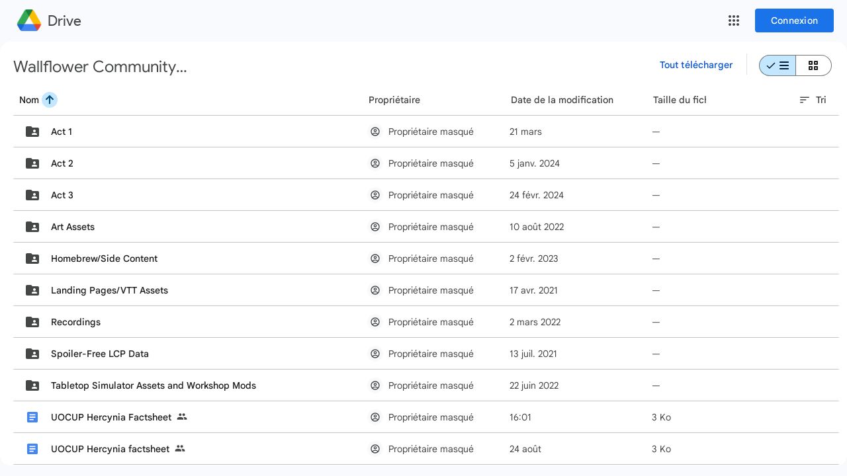
Task: Sort by Date de la modification column
Action: tap(562, 100)
